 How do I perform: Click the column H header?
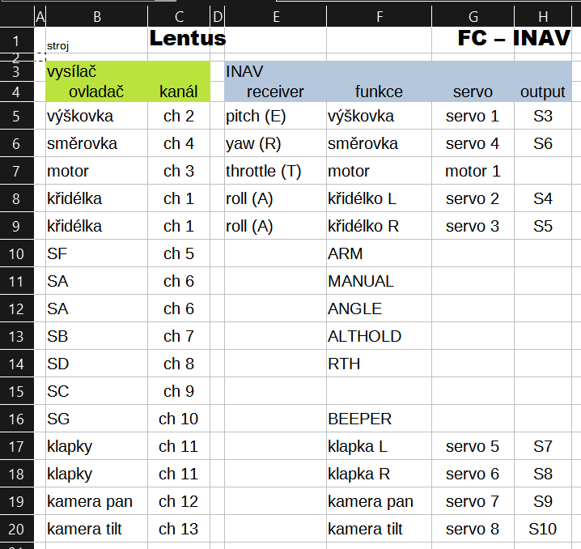(x=542, y=15)
